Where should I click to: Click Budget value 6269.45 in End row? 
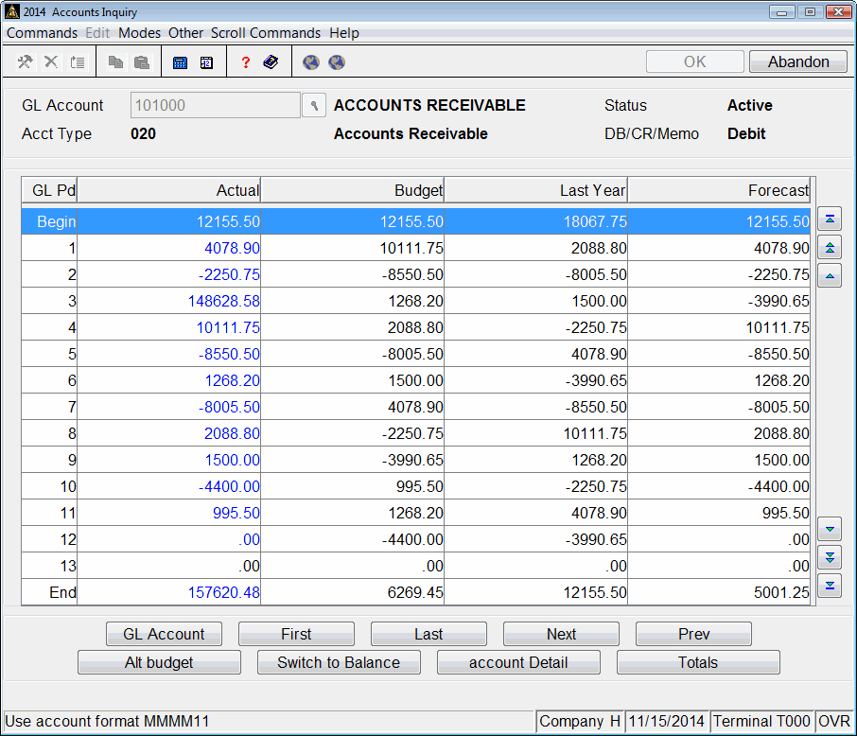(x=415, y=592)
